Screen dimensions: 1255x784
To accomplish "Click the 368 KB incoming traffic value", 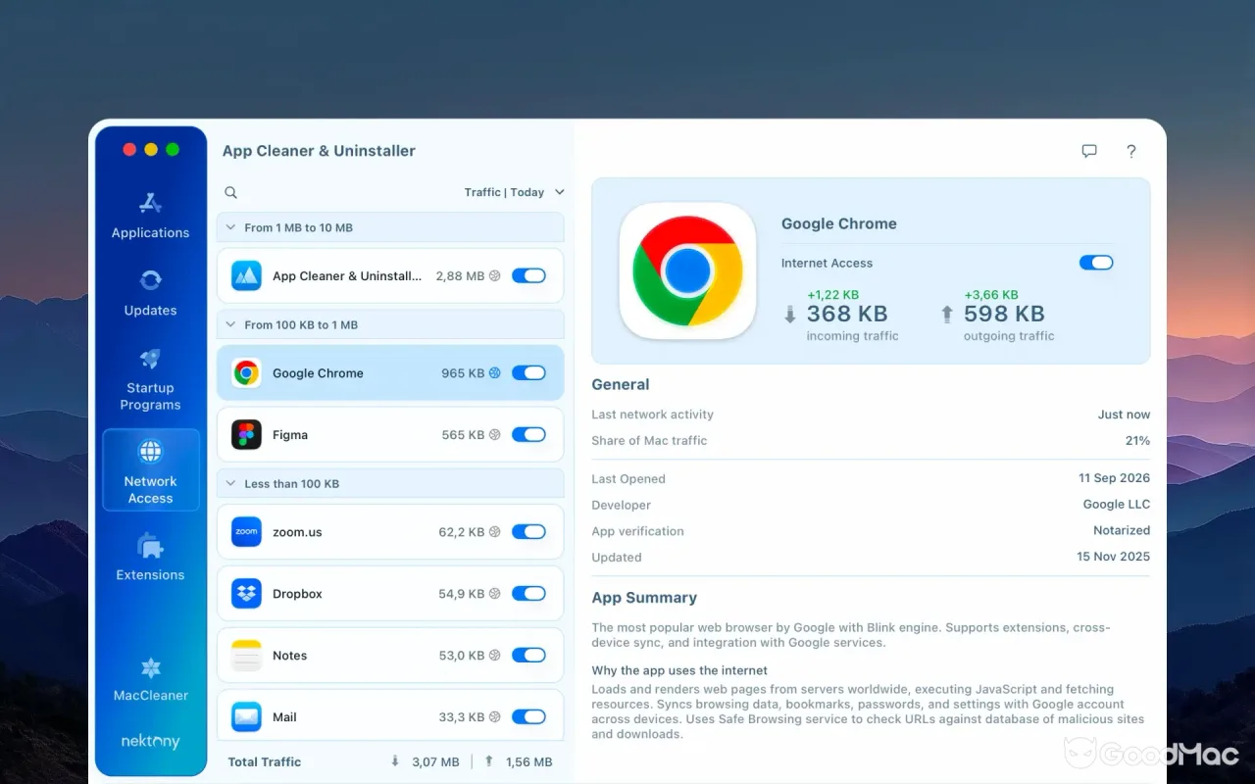I will point(847,314).
